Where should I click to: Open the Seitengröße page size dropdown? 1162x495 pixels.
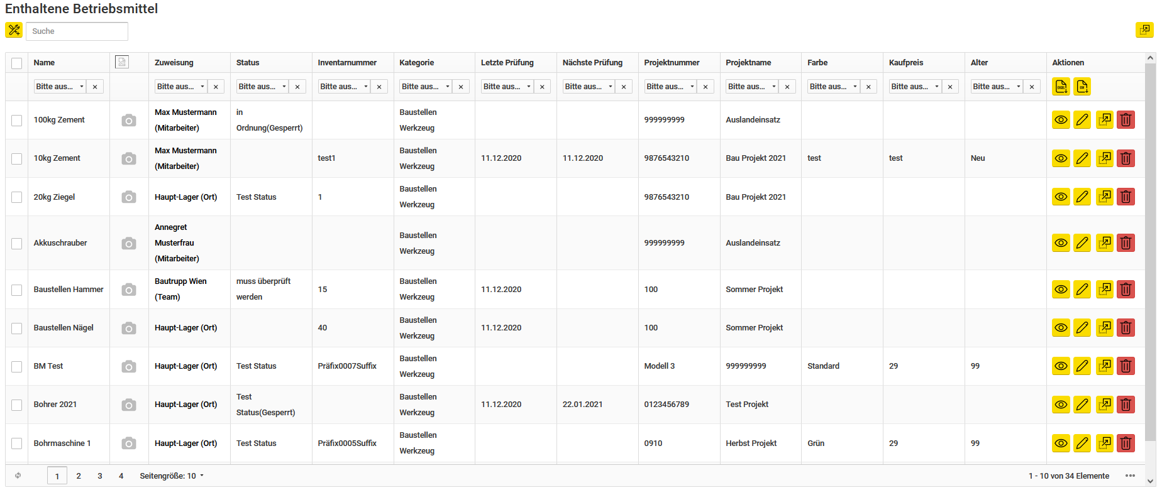172,476
